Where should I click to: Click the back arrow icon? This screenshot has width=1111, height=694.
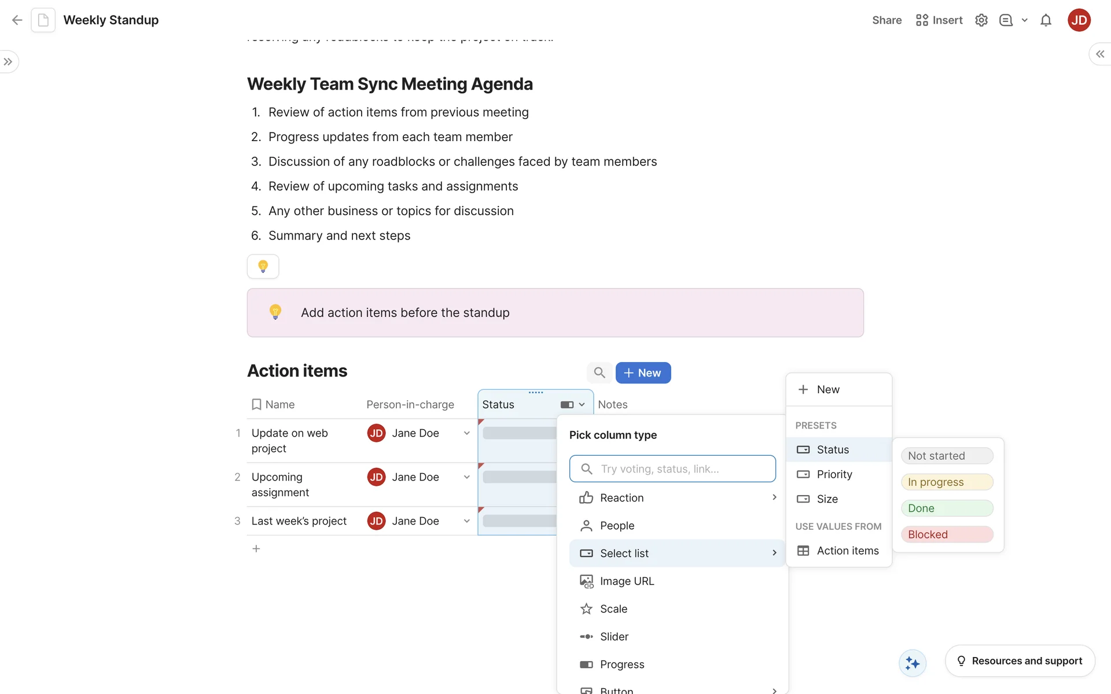pos(17,20)
